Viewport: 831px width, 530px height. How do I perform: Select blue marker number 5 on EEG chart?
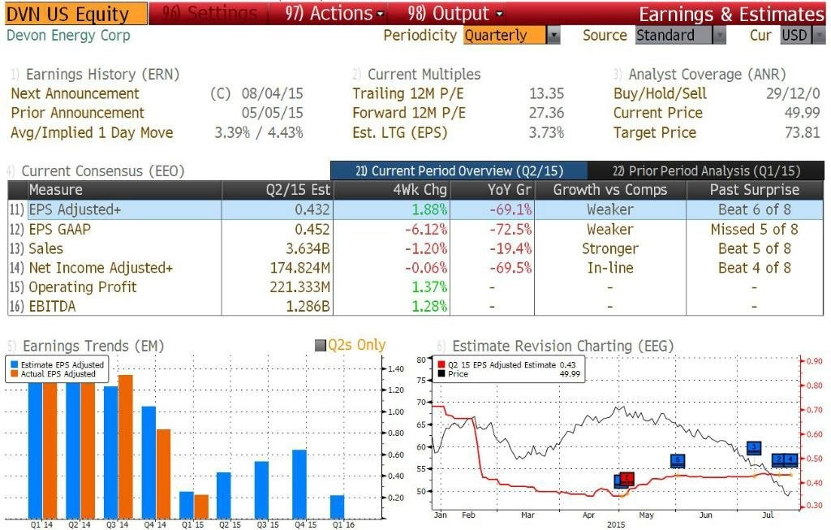(x=678, y=461)
